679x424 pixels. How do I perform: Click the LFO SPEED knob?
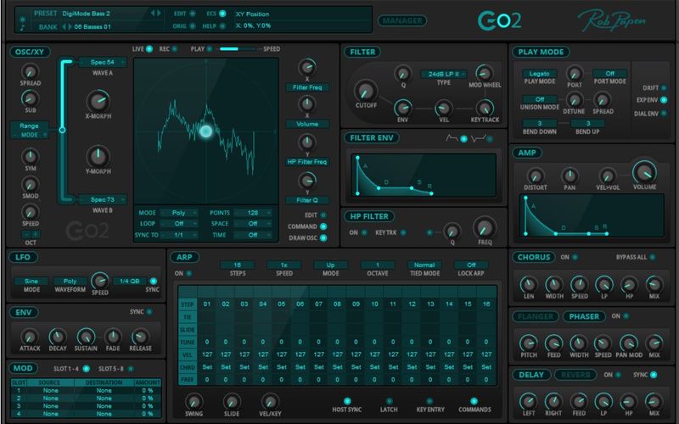[99, 281]
